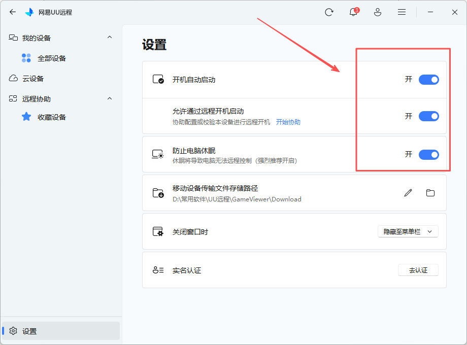This screenshot has height=345, width=467.
Task: Select 我的设备 sidebar label
Action: [37, 38]
